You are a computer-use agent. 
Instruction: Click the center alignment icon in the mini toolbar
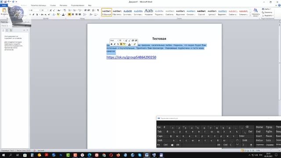121,44
